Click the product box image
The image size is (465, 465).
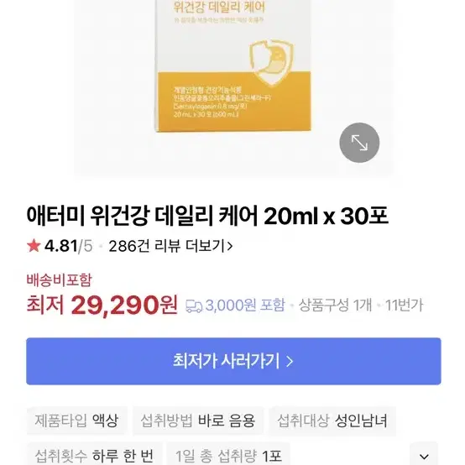233,66
